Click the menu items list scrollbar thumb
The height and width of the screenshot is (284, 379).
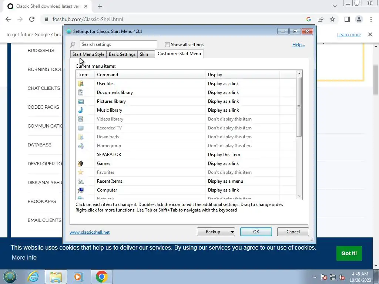(x=299, y=107)
